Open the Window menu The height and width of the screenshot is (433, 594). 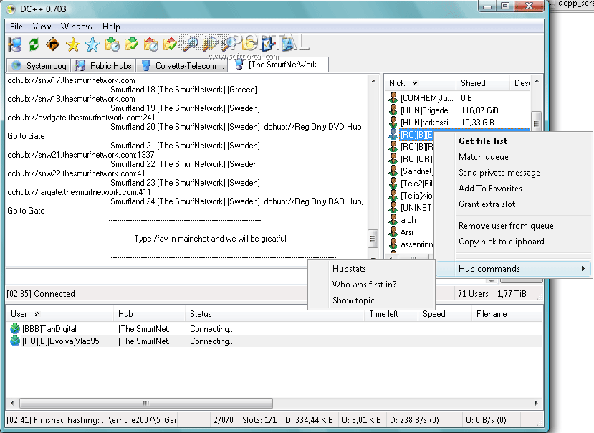tap(77, 26)
